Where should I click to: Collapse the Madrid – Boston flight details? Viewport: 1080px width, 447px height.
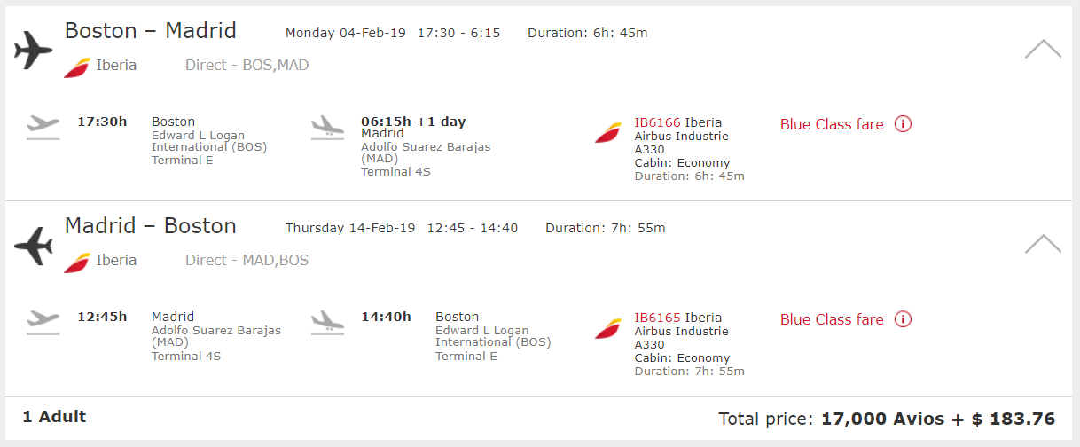1042,244
